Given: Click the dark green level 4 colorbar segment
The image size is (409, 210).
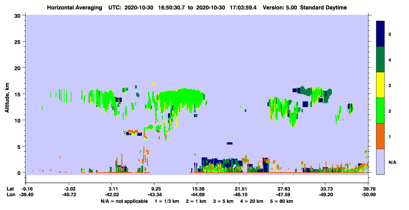Looking at the screenshot, I should [x=380, y=60].
